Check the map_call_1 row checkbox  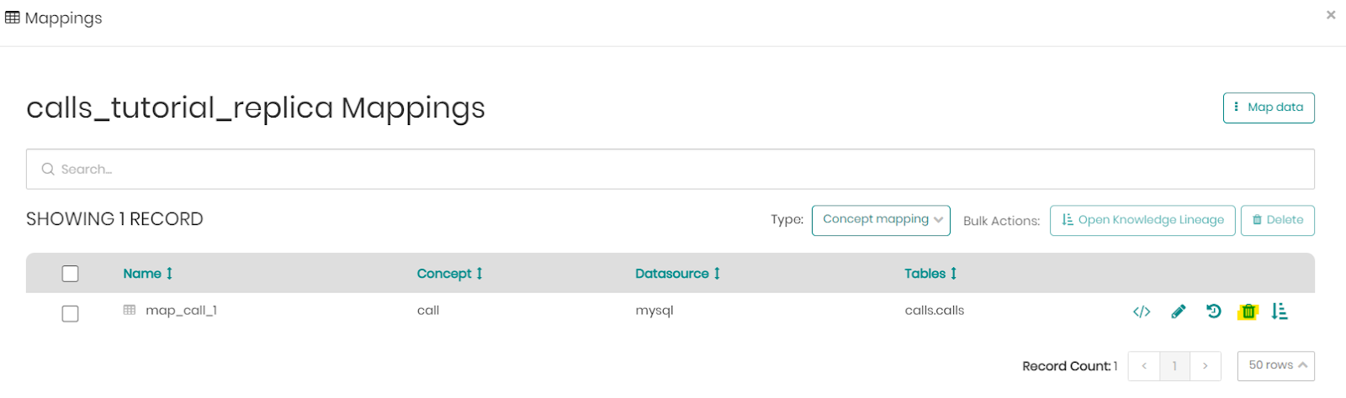point(71,313)
